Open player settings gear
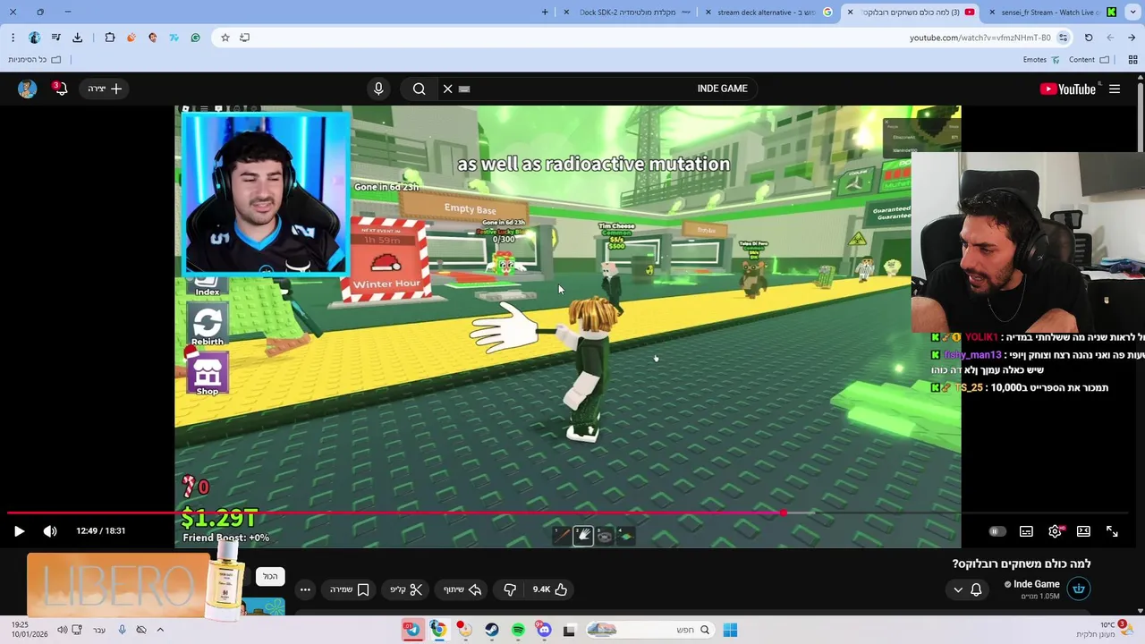The height and width of the screenshot is (644, 1145). coord(1055,531)
